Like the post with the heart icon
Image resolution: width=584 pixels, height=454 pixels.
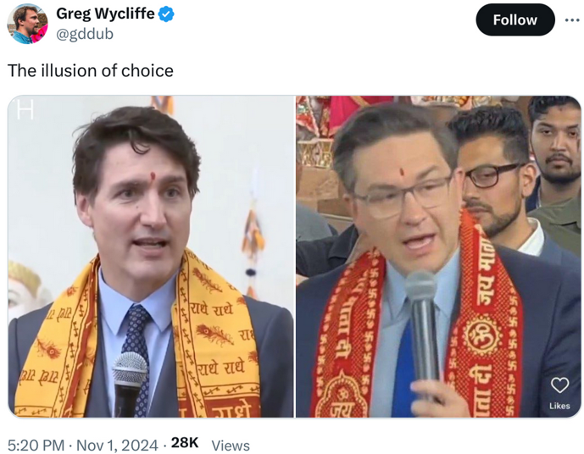(x=559, y=385)
